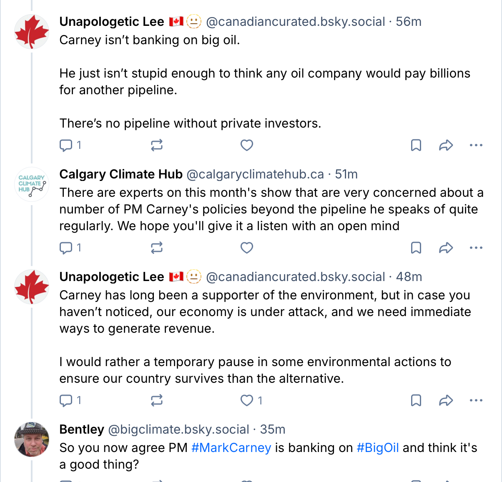Viewport: 502px width, 482px height.
Task: Open the #BigOil hashtag
Action: point(378,448)
